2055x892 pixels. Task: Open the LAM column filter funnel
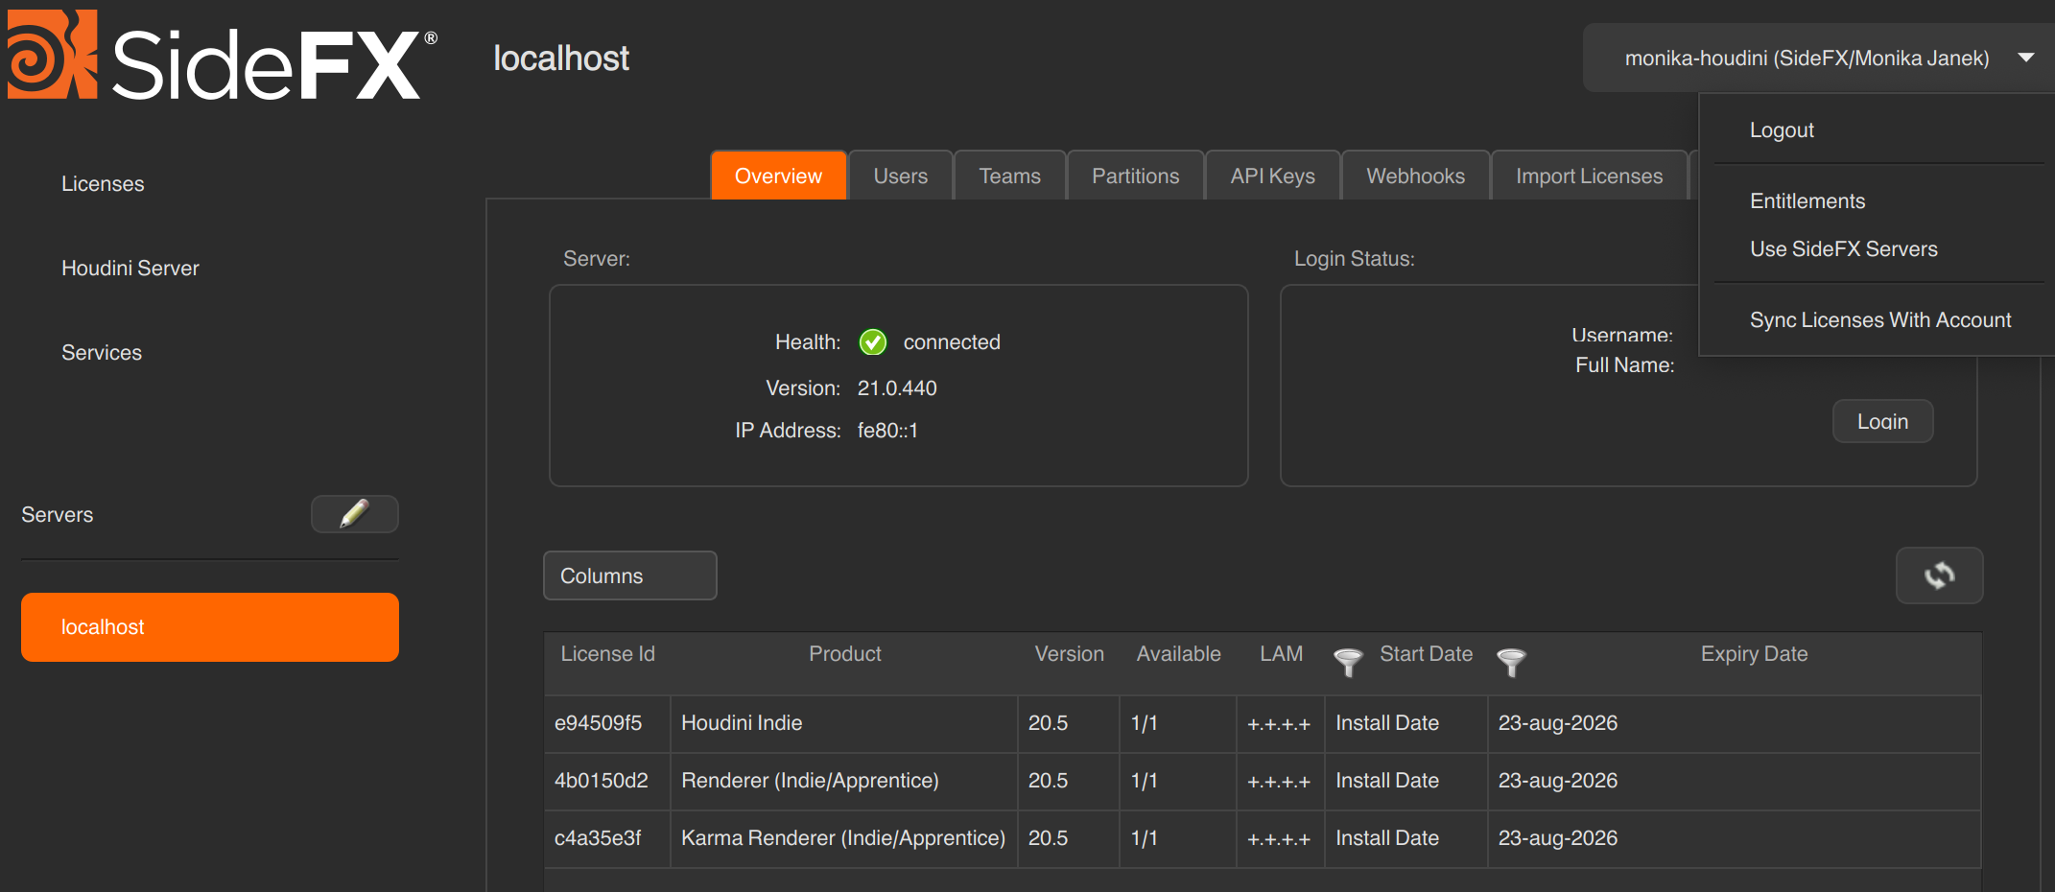pyautogui.click(x=1348, y=661)
